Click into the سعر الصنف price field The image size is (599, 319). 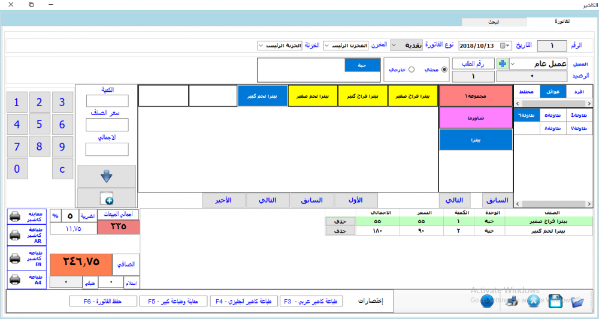(x=107, y=125)
